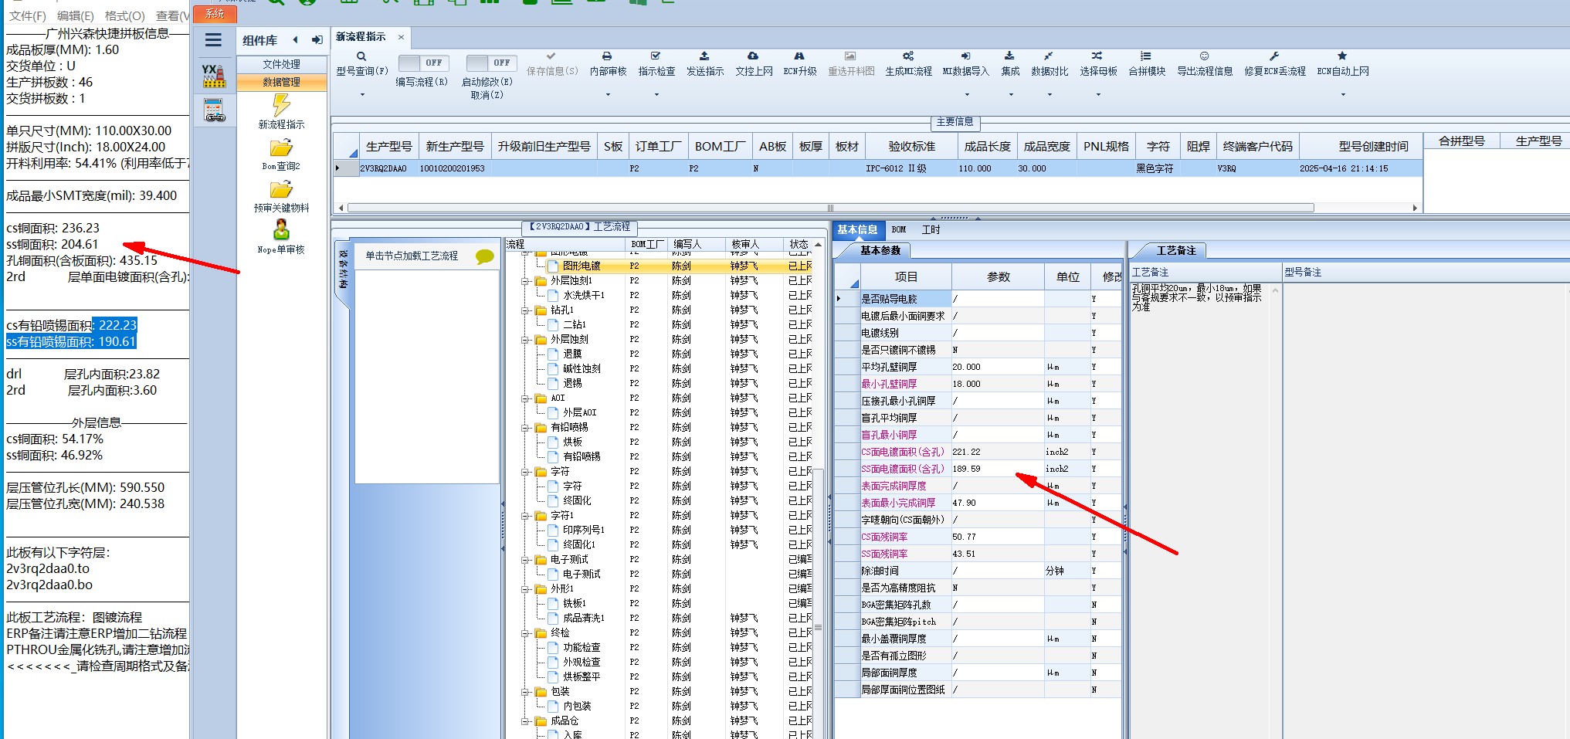Click the 集成 download icon
1570x739 pixels.
1009,56
